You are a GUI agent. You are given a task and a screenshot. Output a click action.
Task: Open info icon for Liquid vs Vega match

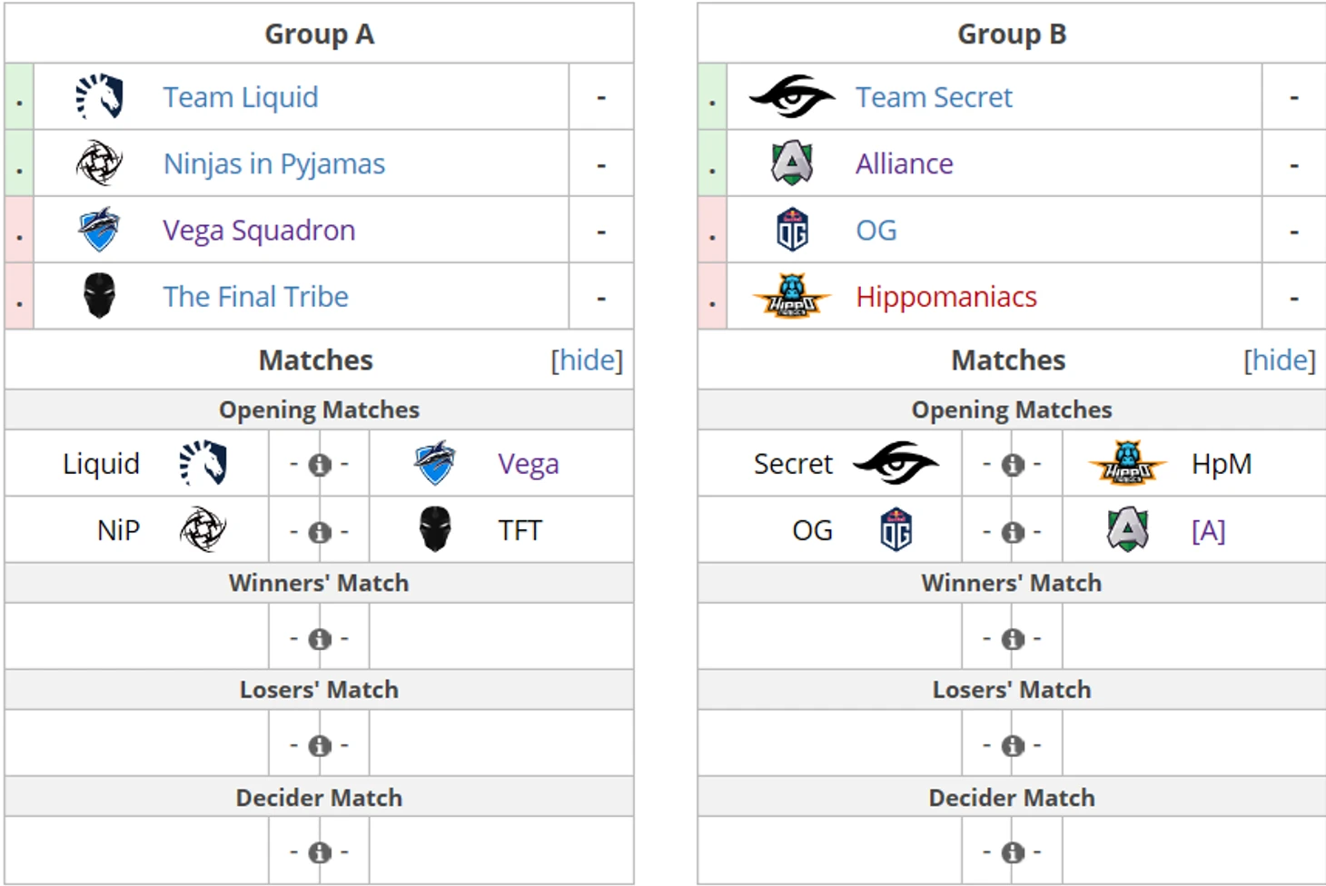(320, 465)
